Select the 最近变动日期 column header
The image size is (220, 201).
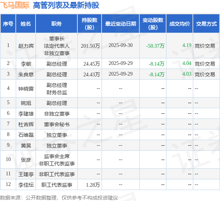[121, 24]
